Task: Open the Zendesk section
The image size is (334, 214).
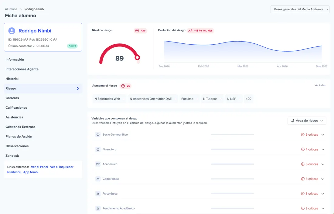Action: (43, 156)
